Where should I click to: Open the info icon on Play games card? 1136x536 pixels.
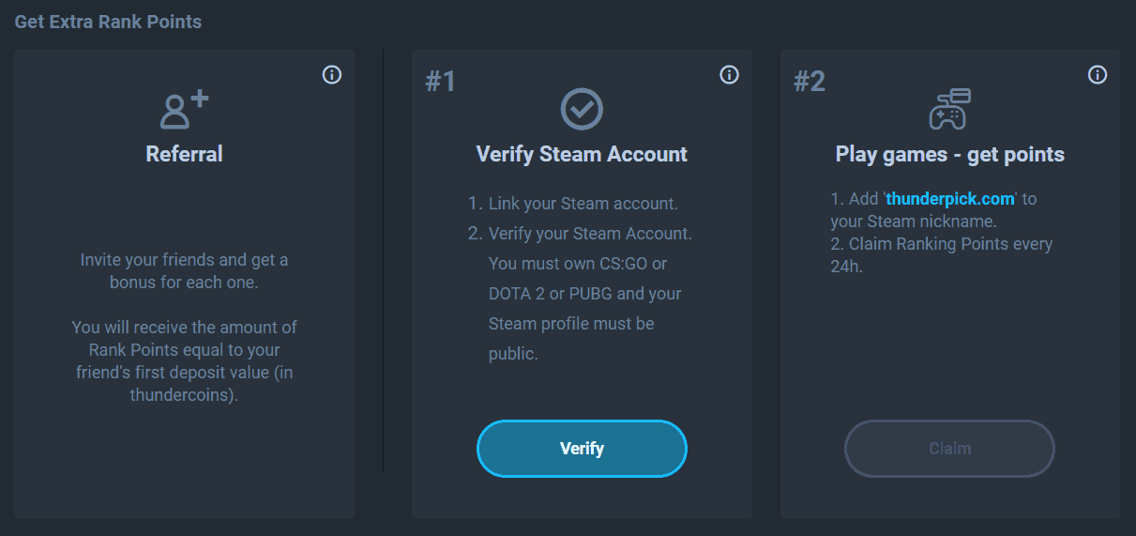[1098, 75]
